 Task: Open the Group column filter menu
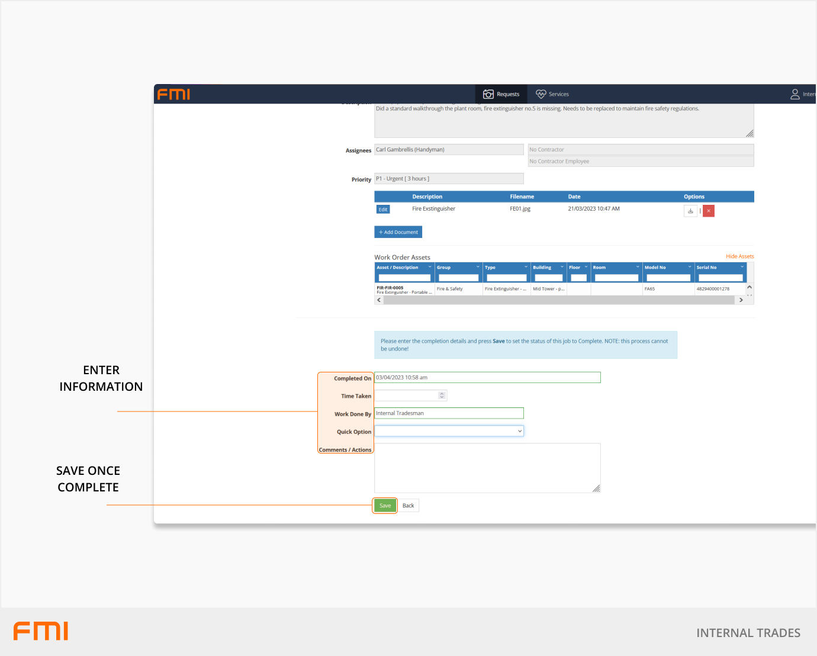tap(478, 267)
